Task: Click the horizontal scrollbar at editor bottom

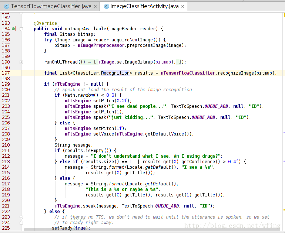Action: 152,229
